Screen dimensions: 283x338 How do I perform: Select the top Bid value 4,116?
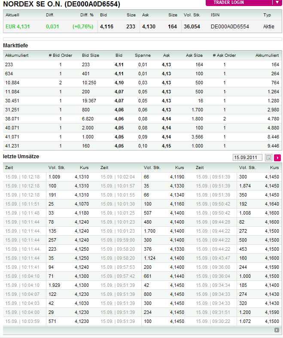point(107,27)
